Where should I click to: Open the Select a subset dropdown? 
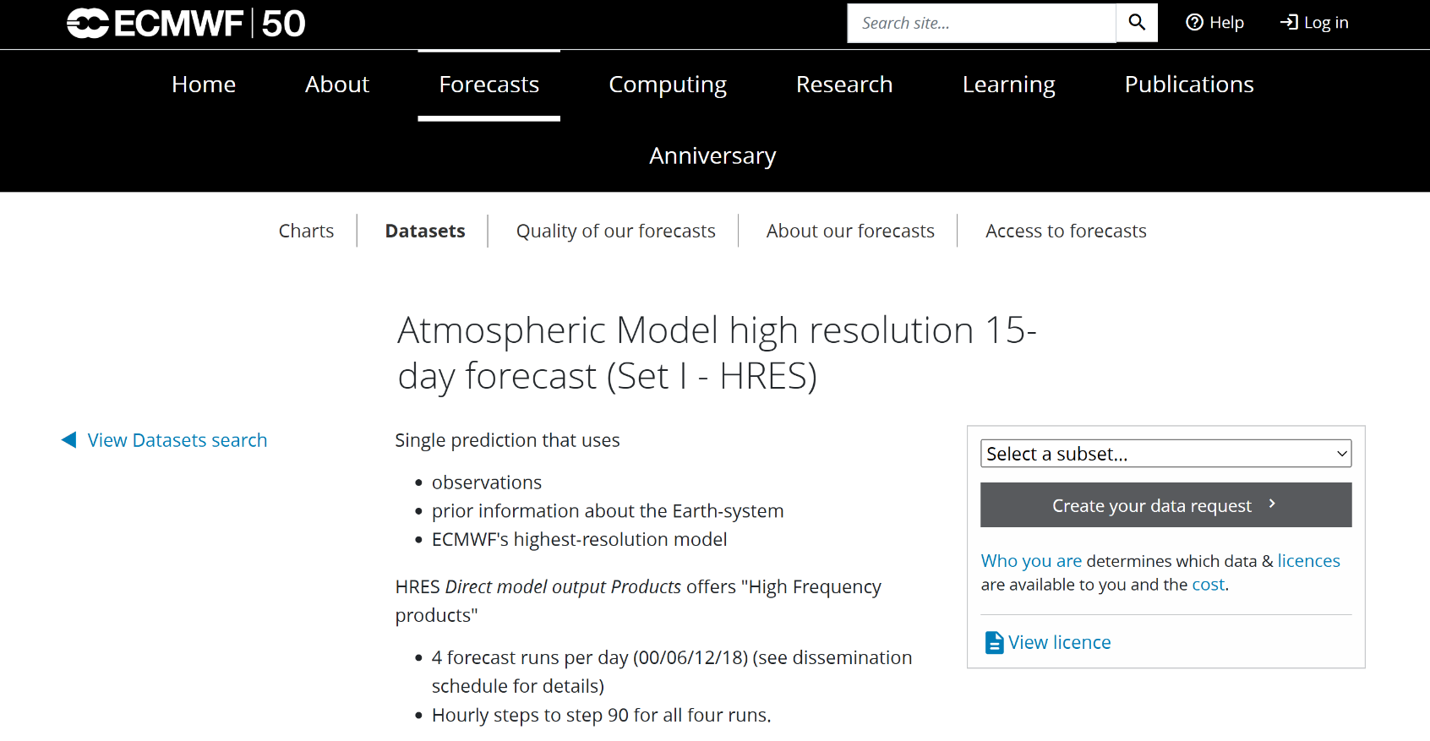[1165, 454]
